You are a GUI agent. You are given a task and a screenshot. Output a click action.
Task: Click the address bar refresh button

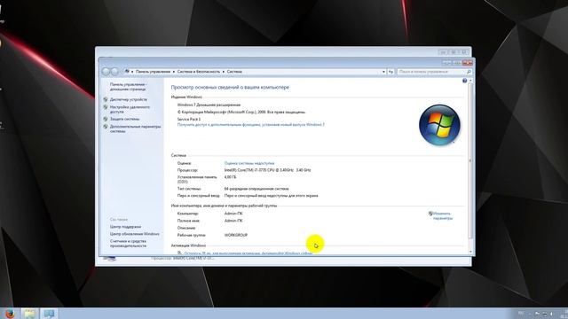[390, 72]
